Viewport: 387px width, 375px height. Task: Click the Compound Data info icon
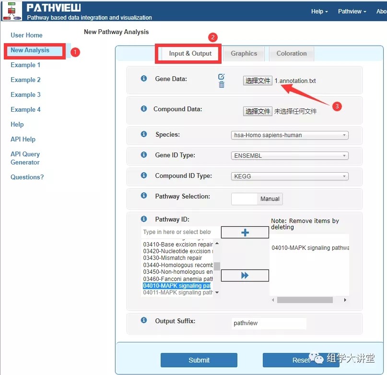[144, 109]
